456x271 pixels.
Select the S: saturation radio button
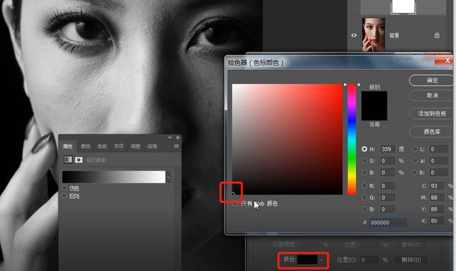pos(364,160)
